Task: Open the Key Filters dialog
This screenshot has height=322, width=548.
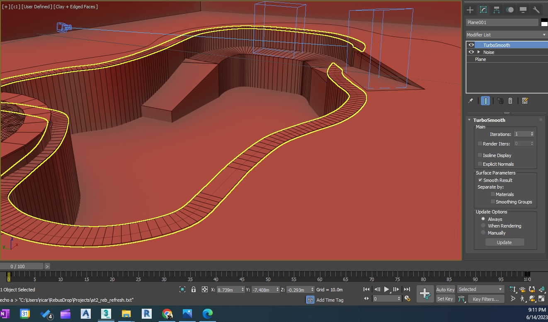Action: tap(486, 299)
